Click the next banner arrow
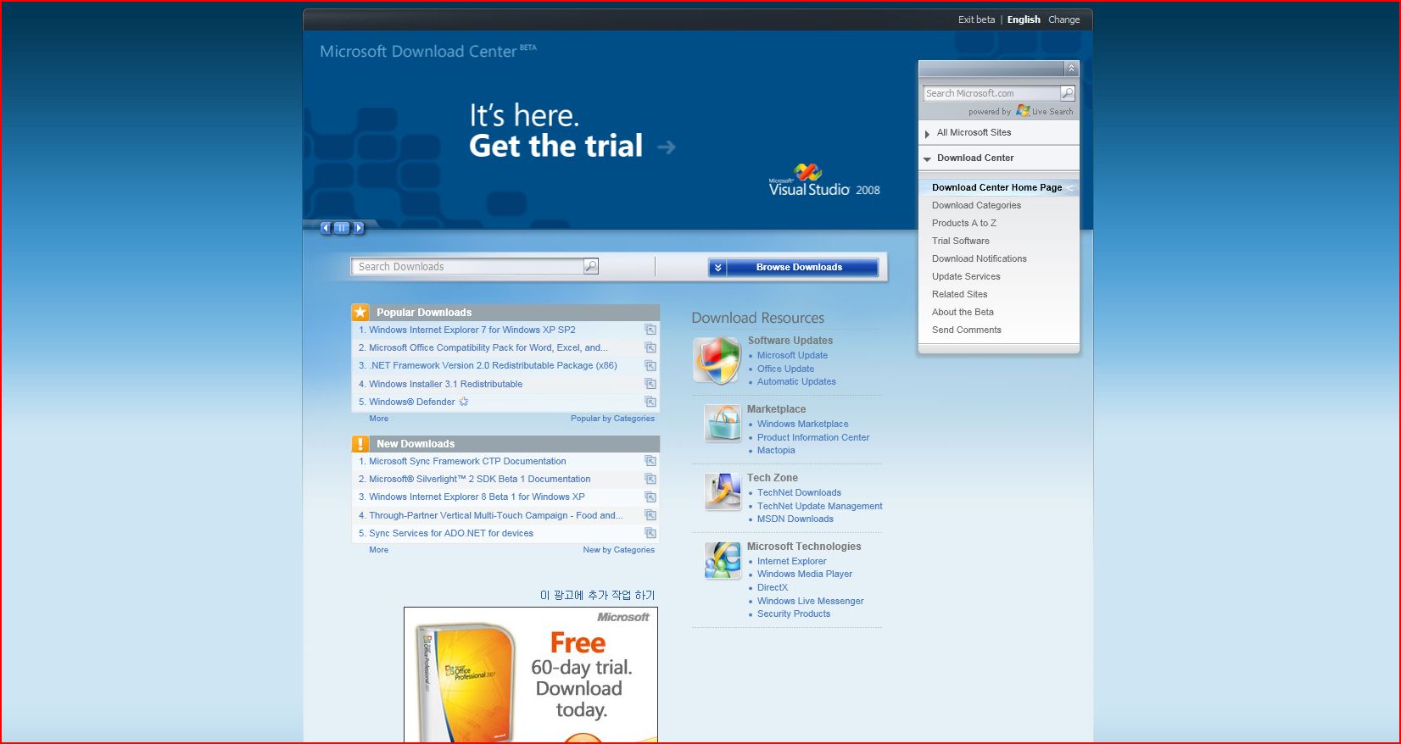Image resolution: width=1401 pixels, height=744 pixels. pyautogui.click(x=359, y=228)
